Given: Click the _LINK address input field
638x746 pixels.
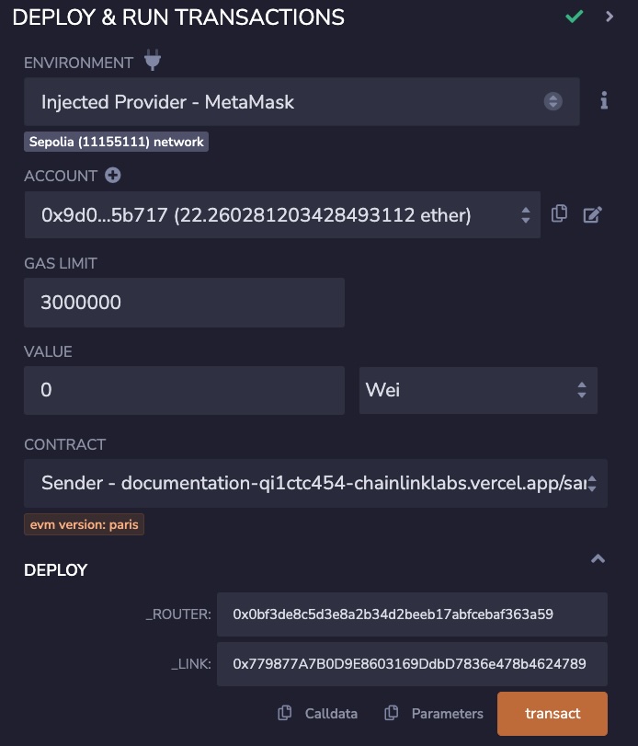Looking at the screenshot, I should coord(412,664).
